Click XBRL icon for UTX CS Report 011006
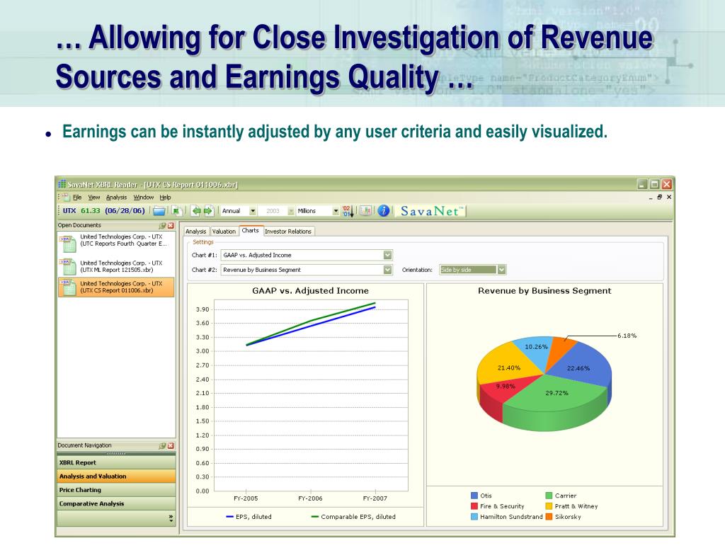The image size is (725, 560). 67,287
